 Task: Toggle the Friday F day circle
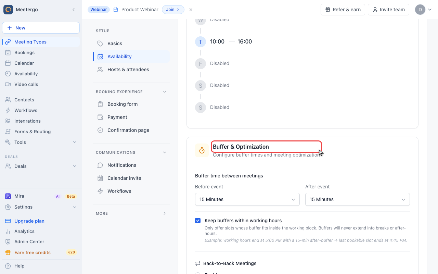[201, 64]
